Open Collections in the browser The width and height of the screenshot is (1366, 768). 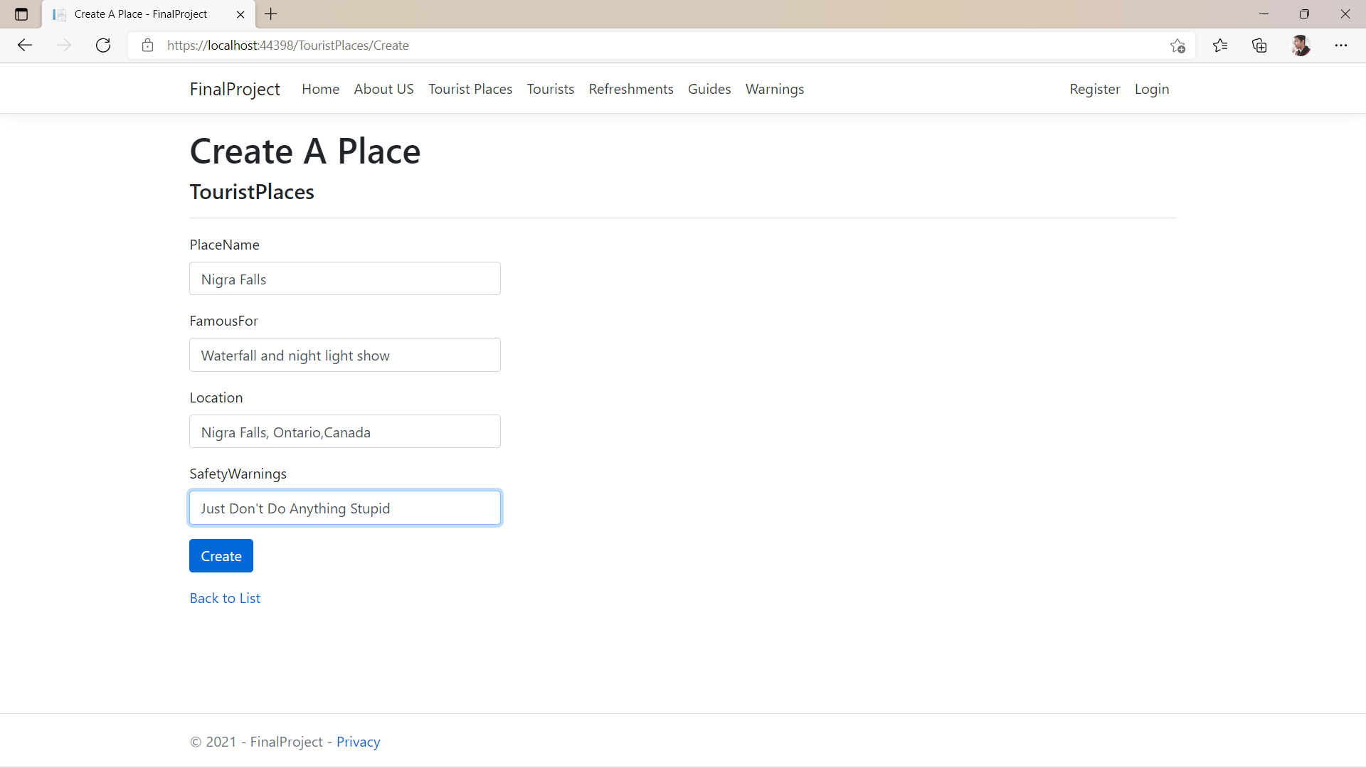coord(1259,45)
